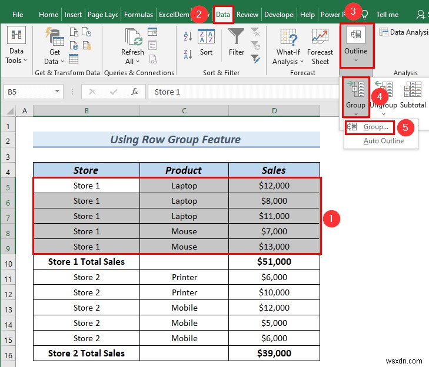429x367 pixels.
Task: Switch to the Review tab
Action: 247,15
